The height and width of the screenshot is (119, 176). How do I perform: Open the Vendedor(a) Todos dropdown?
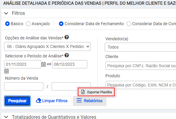click(140, 47)
